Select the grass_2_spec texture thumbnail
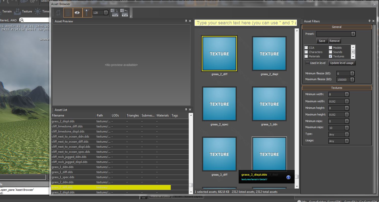 click(219, 104)
